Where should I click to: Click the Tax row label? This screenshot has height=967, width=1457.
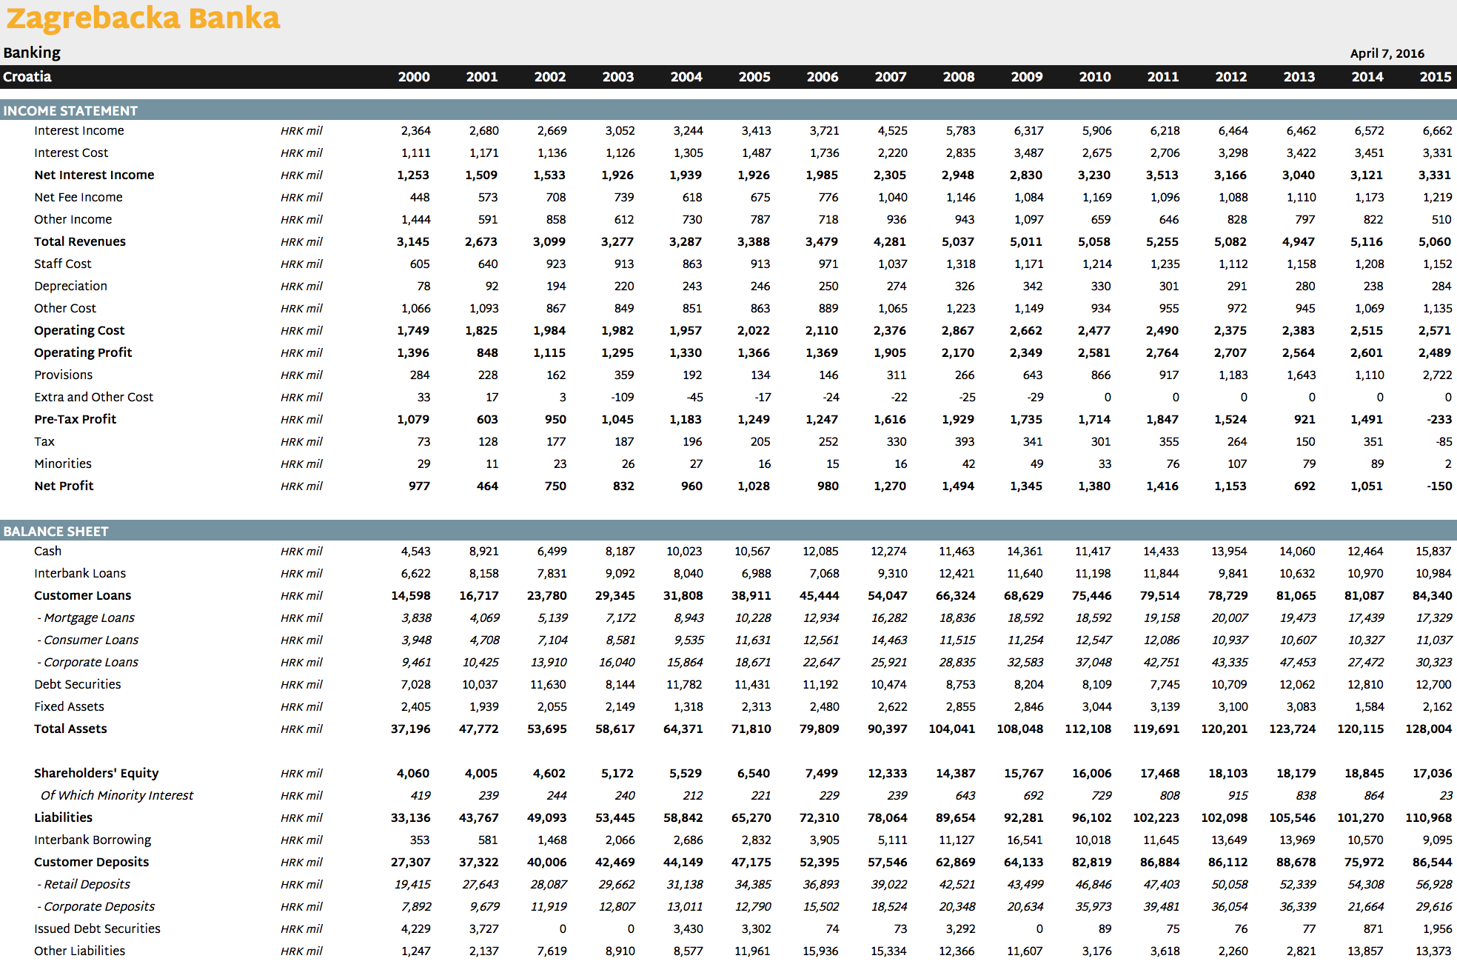[x=44, y=442]
